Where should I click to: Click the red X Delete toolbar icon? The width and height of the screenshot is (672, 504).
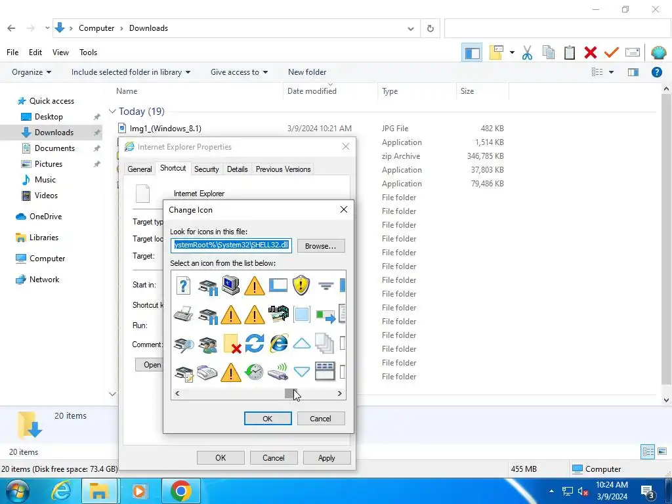coord(590,52)
